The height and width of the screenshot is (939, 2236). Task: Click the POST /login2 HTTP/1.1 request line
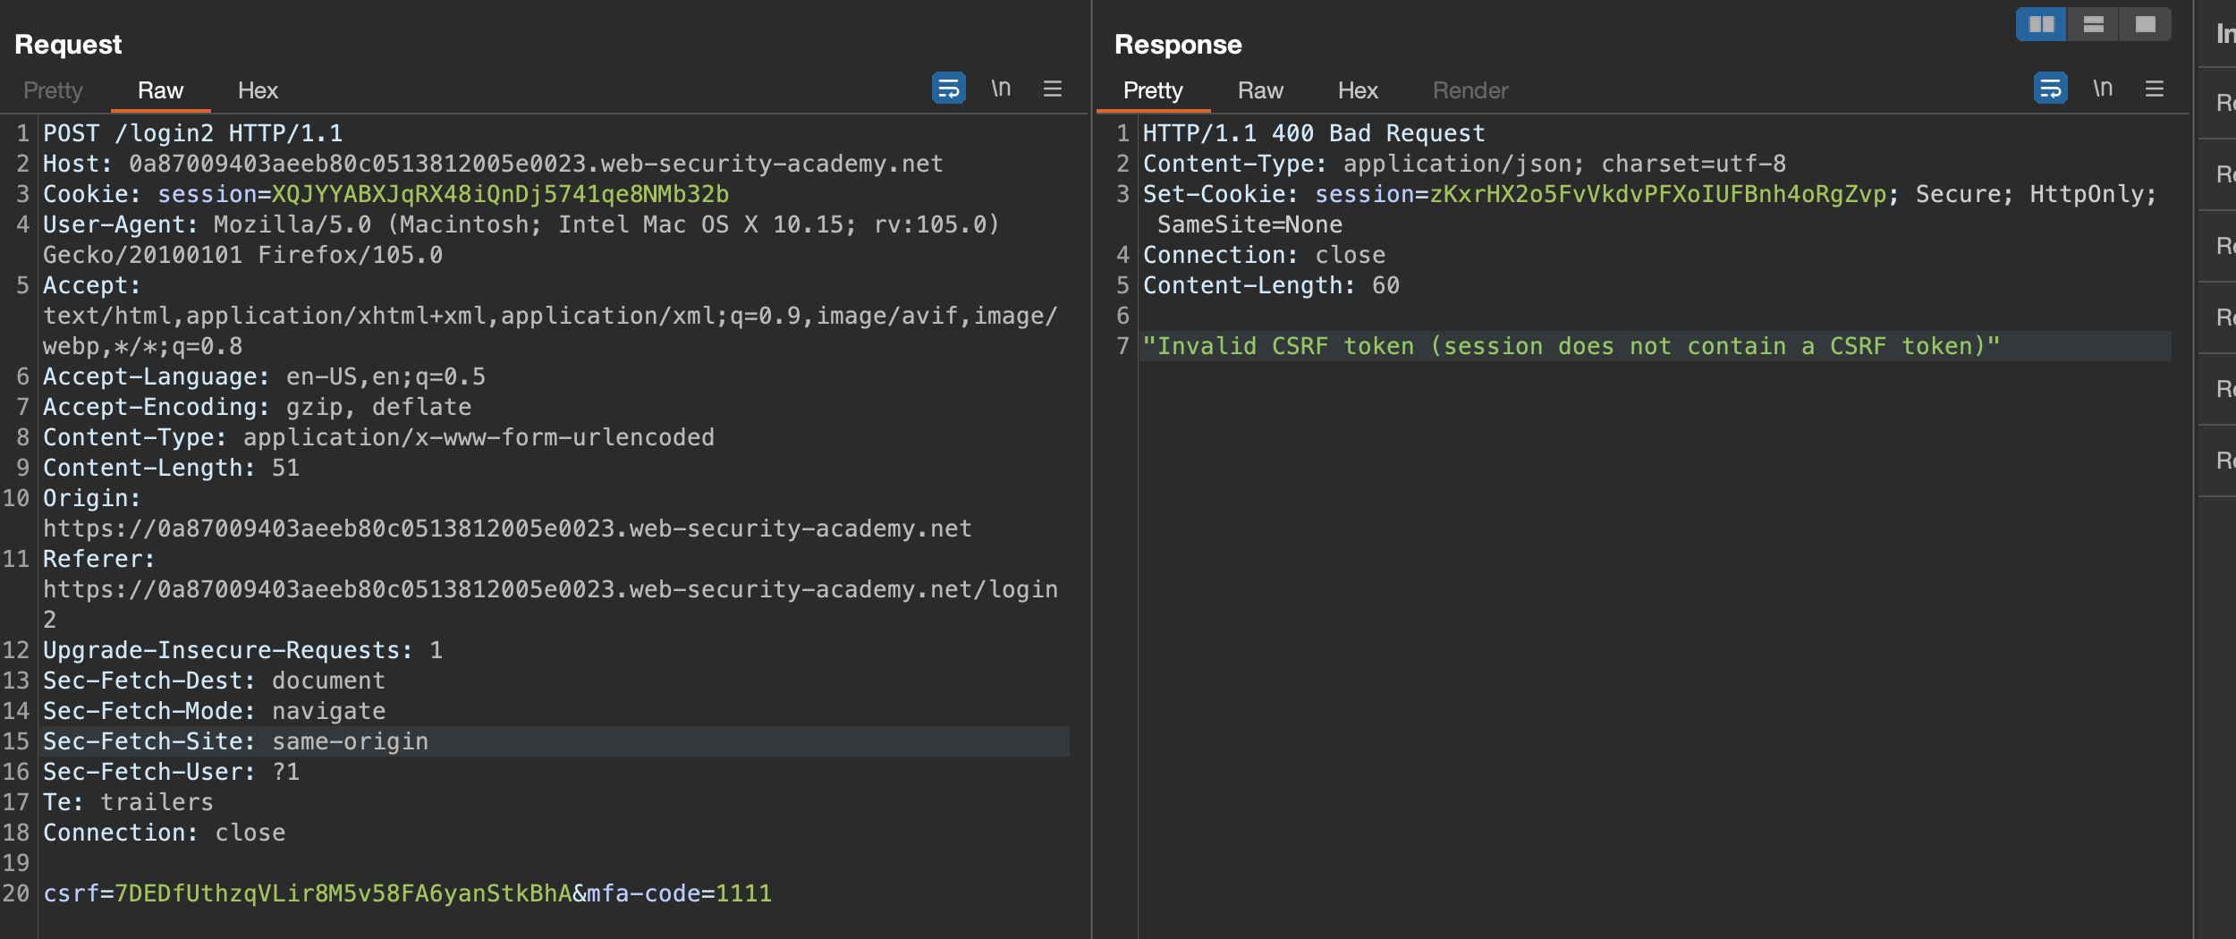[x=193, y=134]
